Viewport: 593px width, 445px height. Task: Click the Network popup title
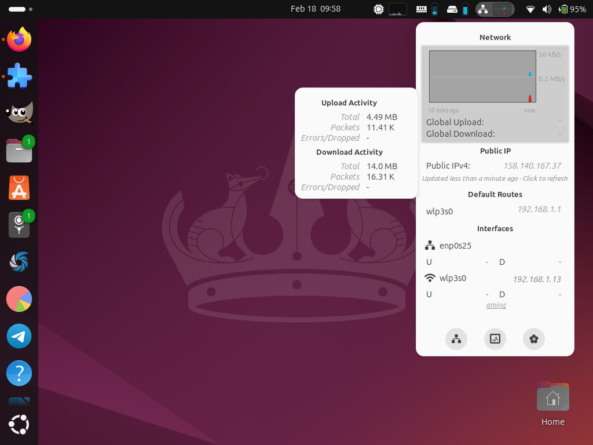[495, 38]
